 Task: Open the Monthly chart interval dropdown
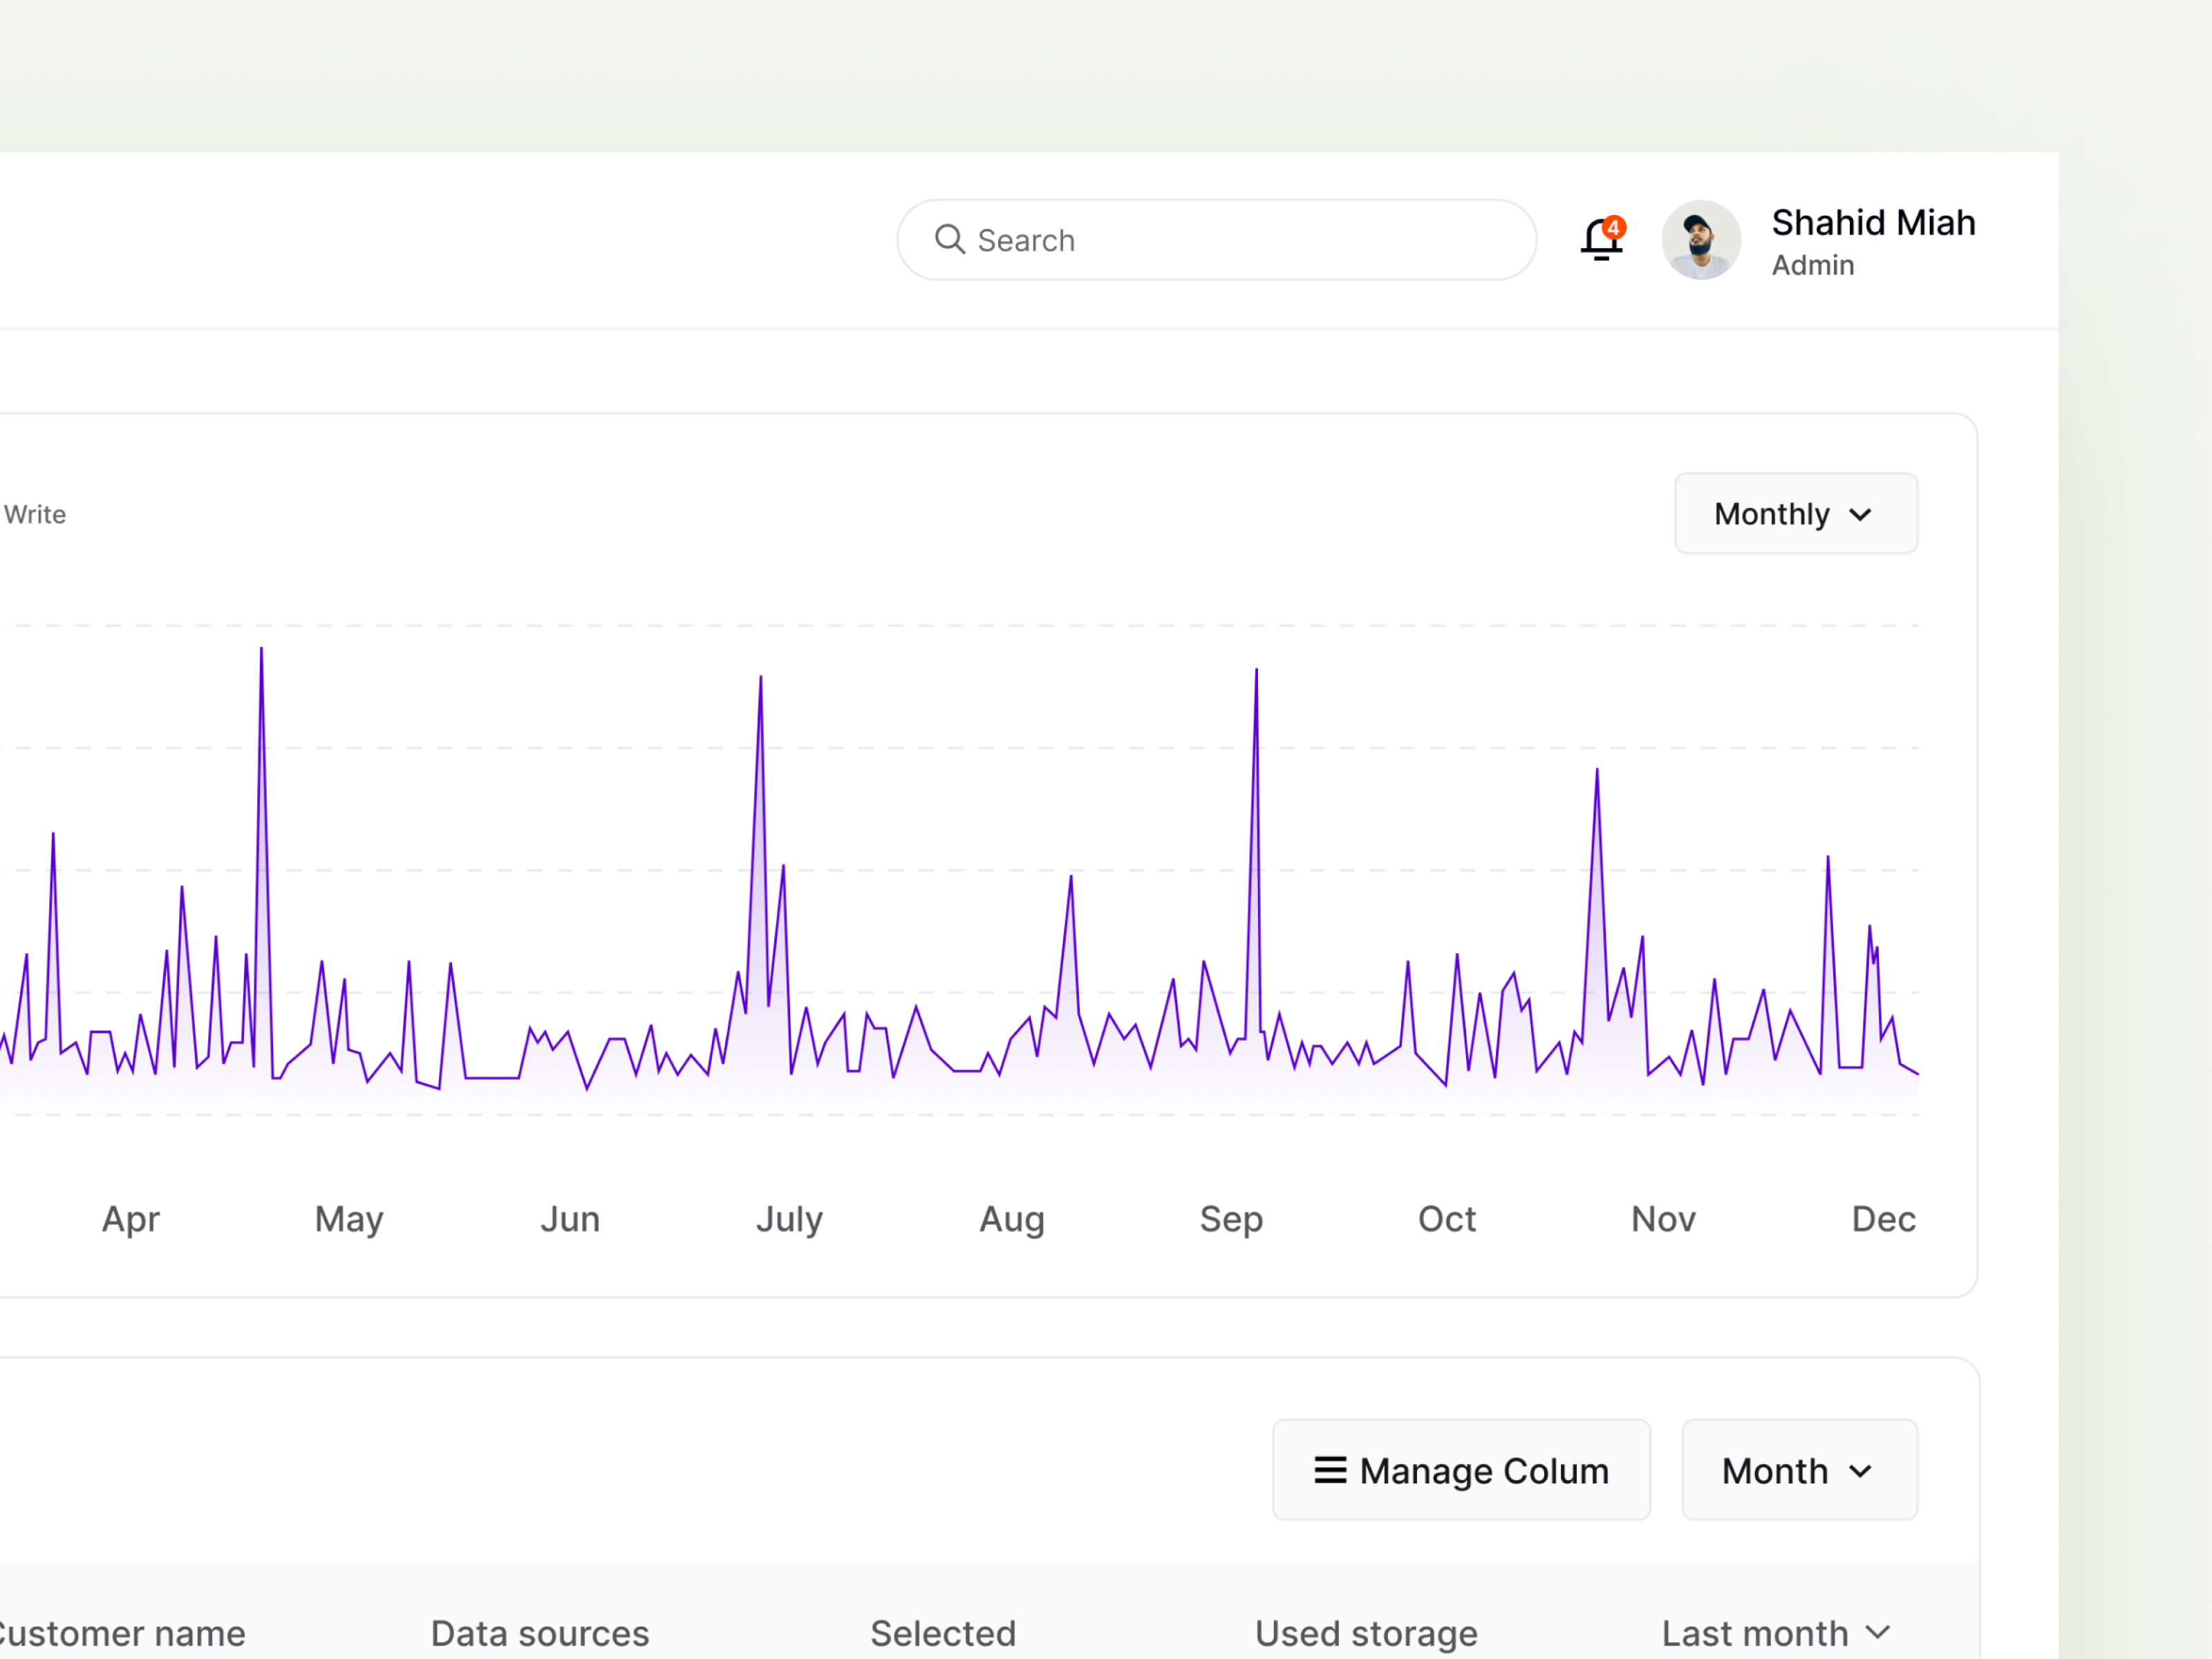(x=1795, y=513)
